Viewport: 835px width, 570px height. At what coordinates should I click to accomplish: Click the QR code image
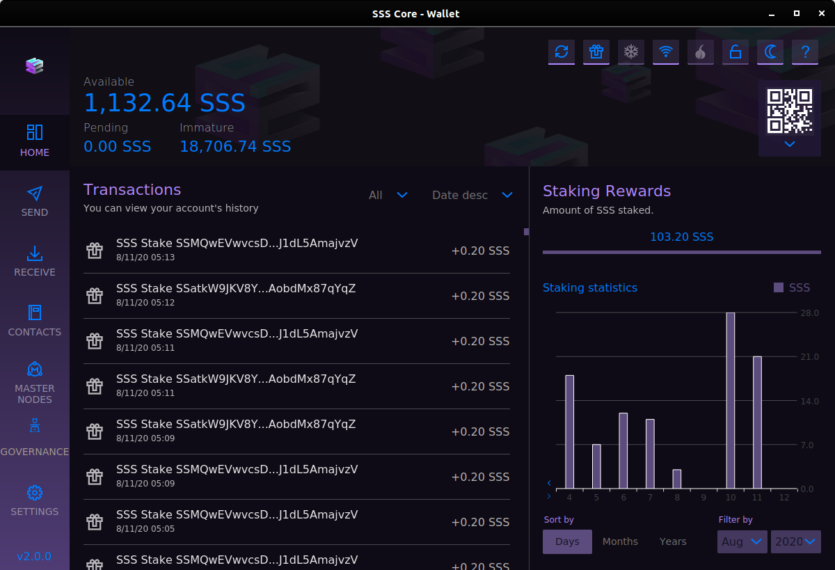(x=790, y=111)
